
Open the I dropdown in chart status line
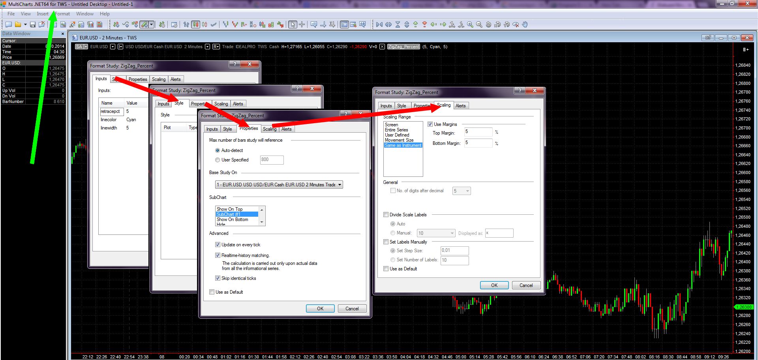120,47
